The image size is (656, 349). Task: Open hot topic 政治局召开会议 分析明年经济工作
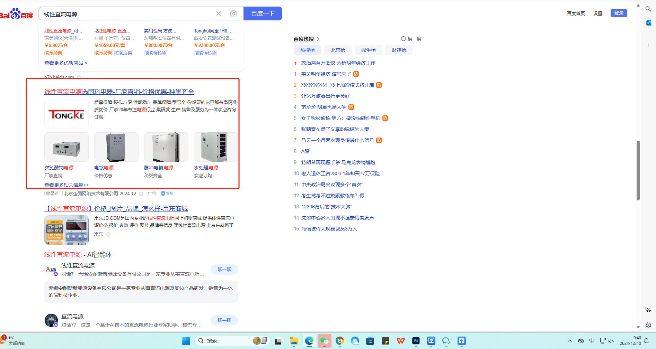tap(338, 63)
